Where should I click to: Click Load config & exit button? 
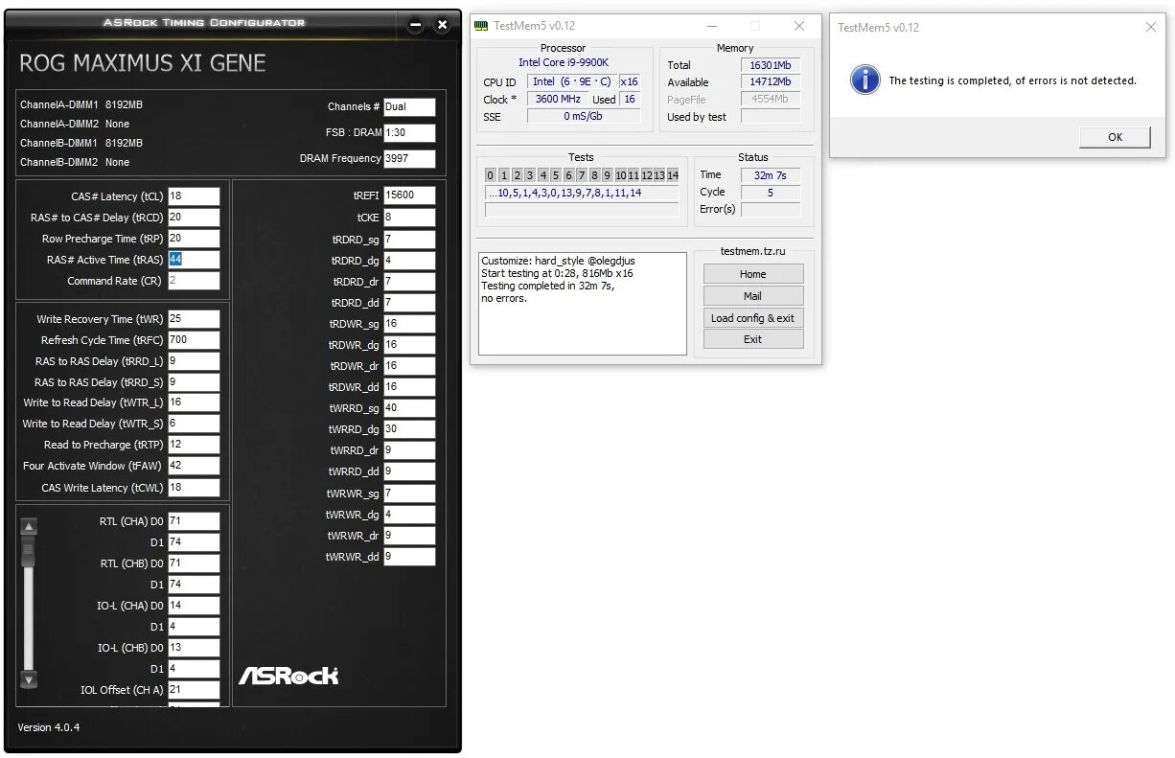click(752, 318)
